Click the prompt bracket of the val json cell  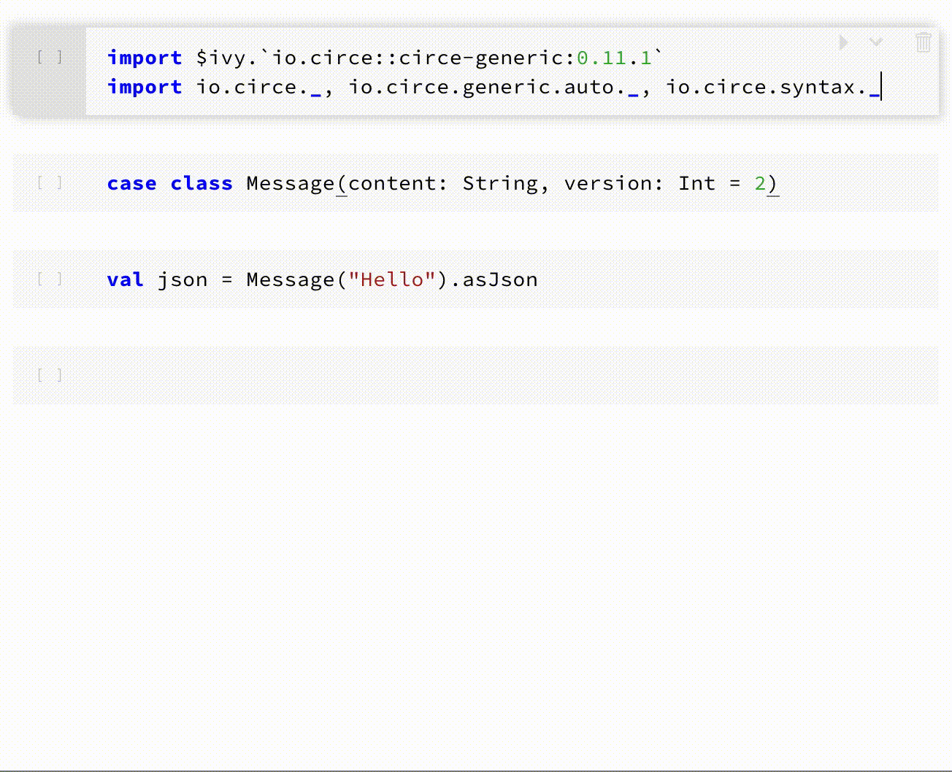click(50, 279)
